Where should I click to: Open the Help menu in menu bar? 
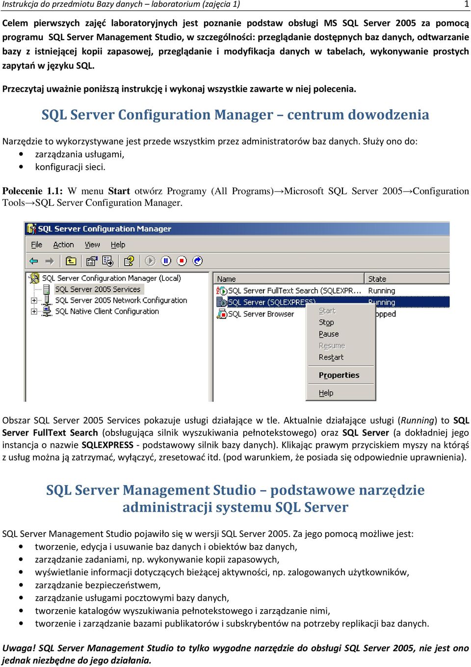[118, 245]
